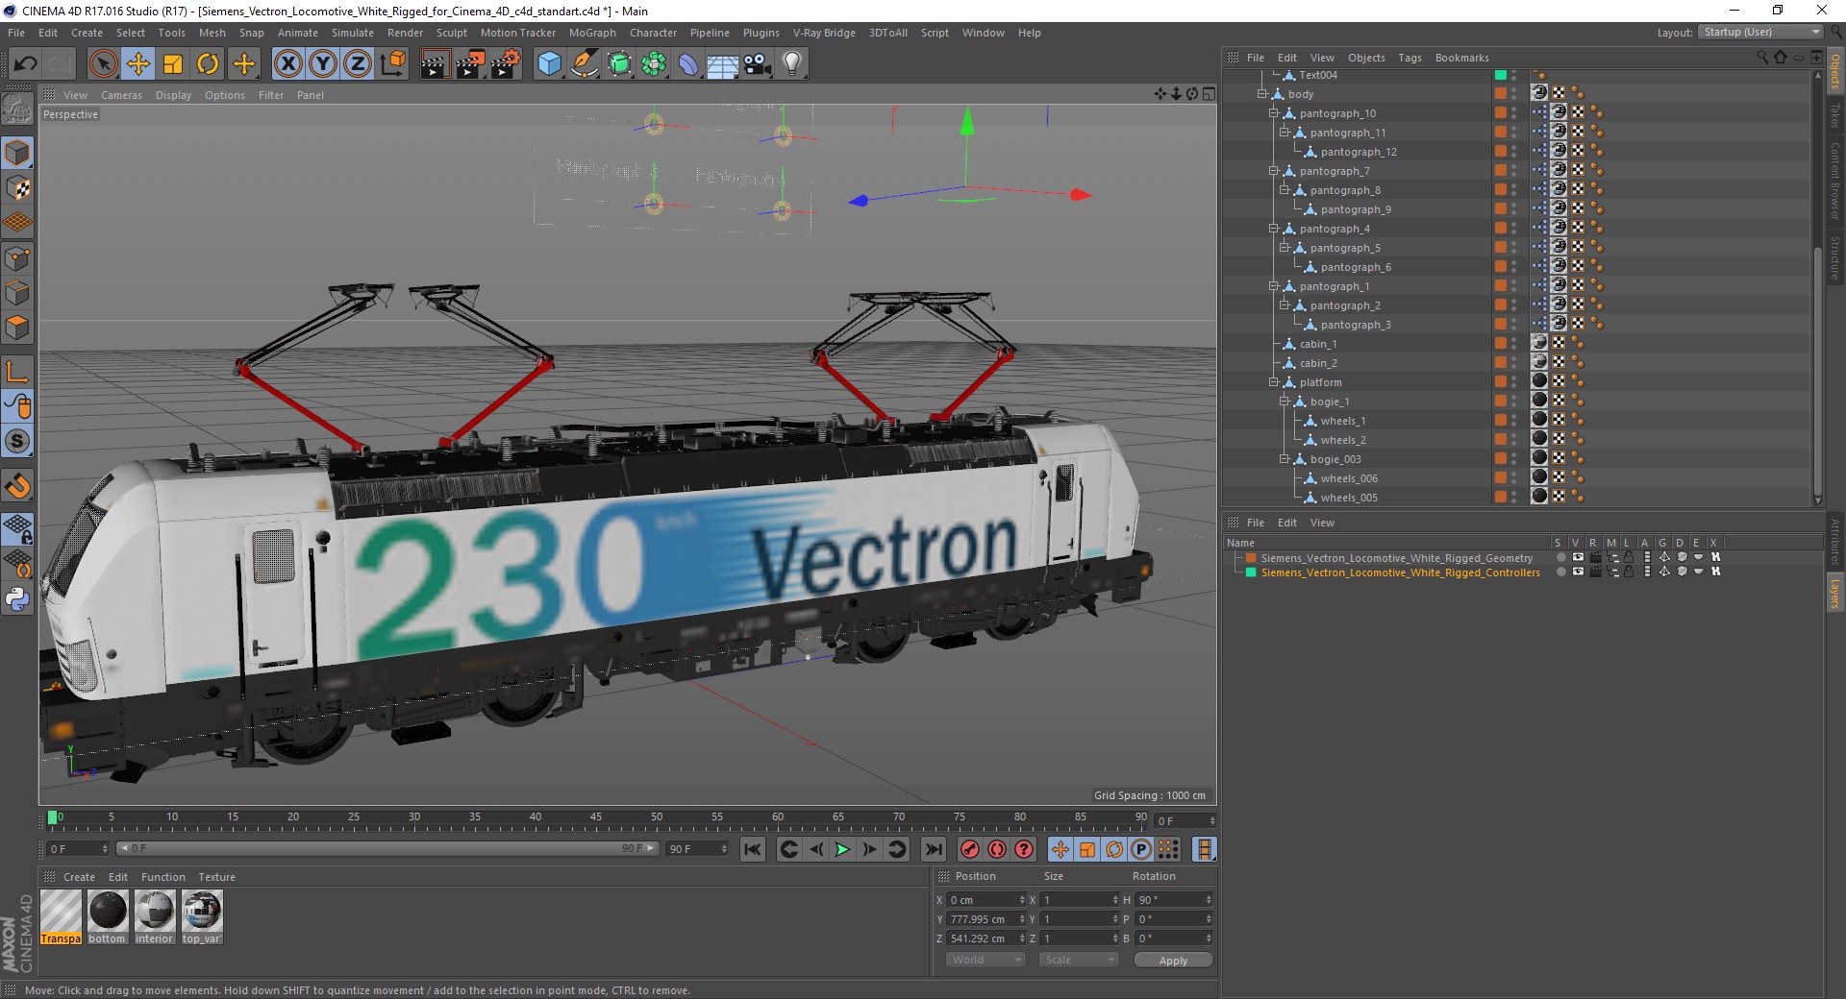Select Polygons mode in left toolbar
Screen dimensions: 1846x999
[x=17, y=328]
